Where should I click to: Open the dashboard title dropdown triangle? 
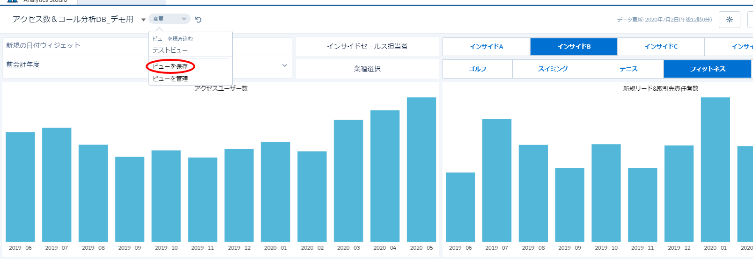(x=143, y=20)
